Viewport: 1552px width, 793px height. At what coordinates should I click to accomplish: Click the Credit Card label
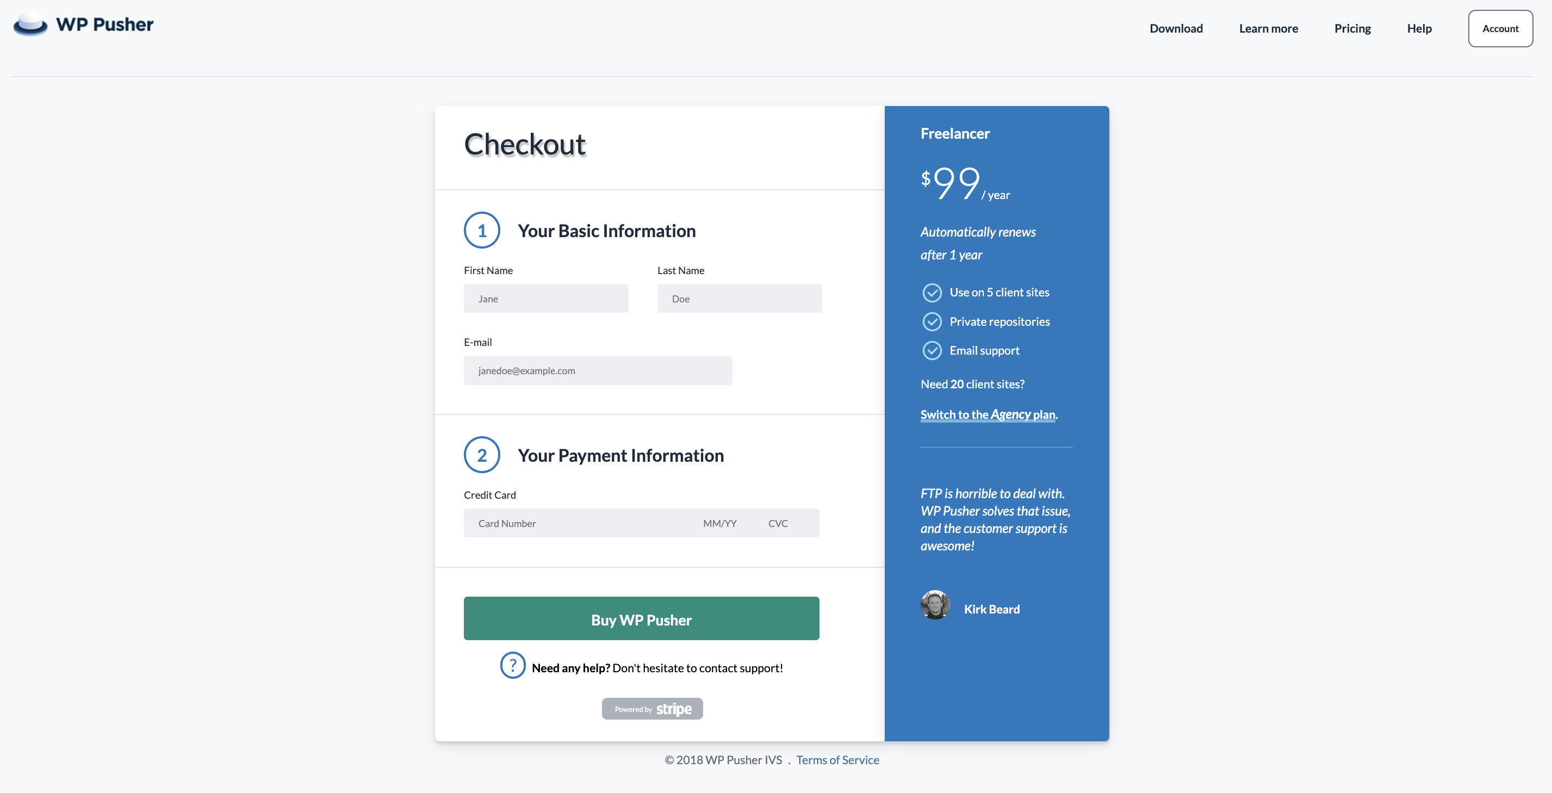(490, 495)
